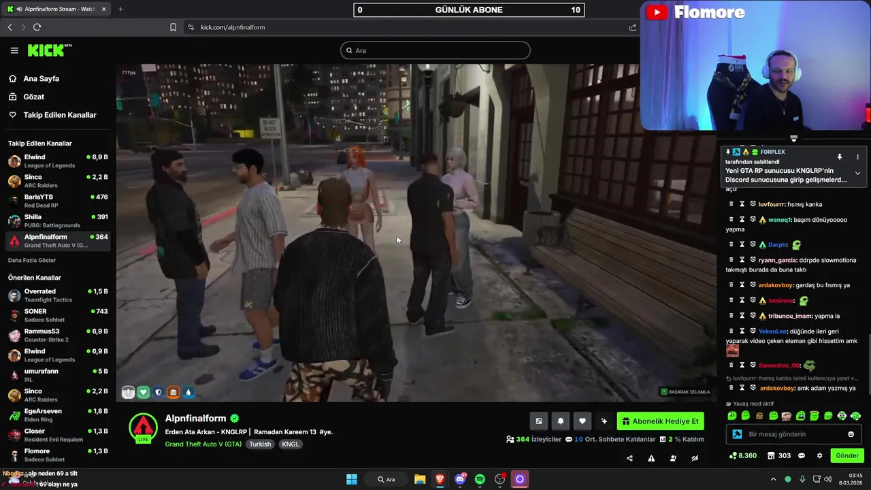This screenshot has width=871, height=490.
Task: Open SONER recommended channel
Action: point(57,315)
